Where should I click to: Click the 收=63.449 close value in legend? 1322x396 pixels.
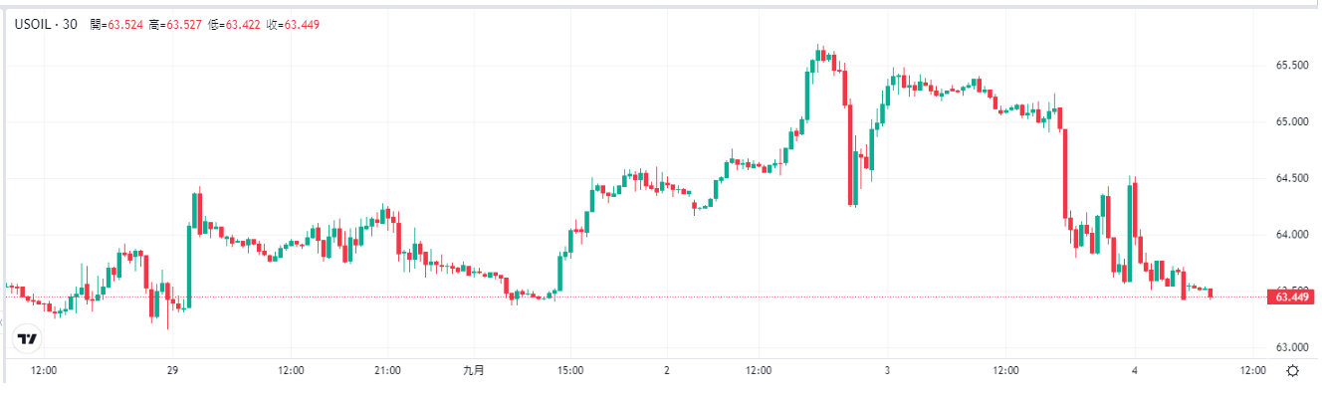coord(293,24)
